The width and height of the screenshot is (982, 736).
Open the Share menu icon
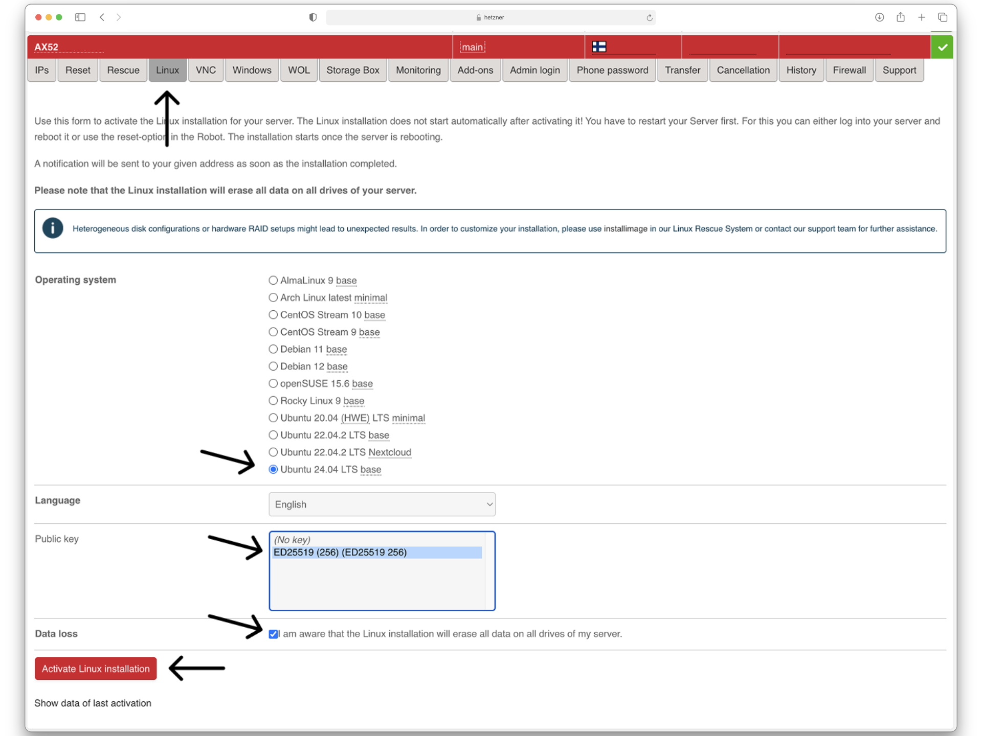[901, 17]
